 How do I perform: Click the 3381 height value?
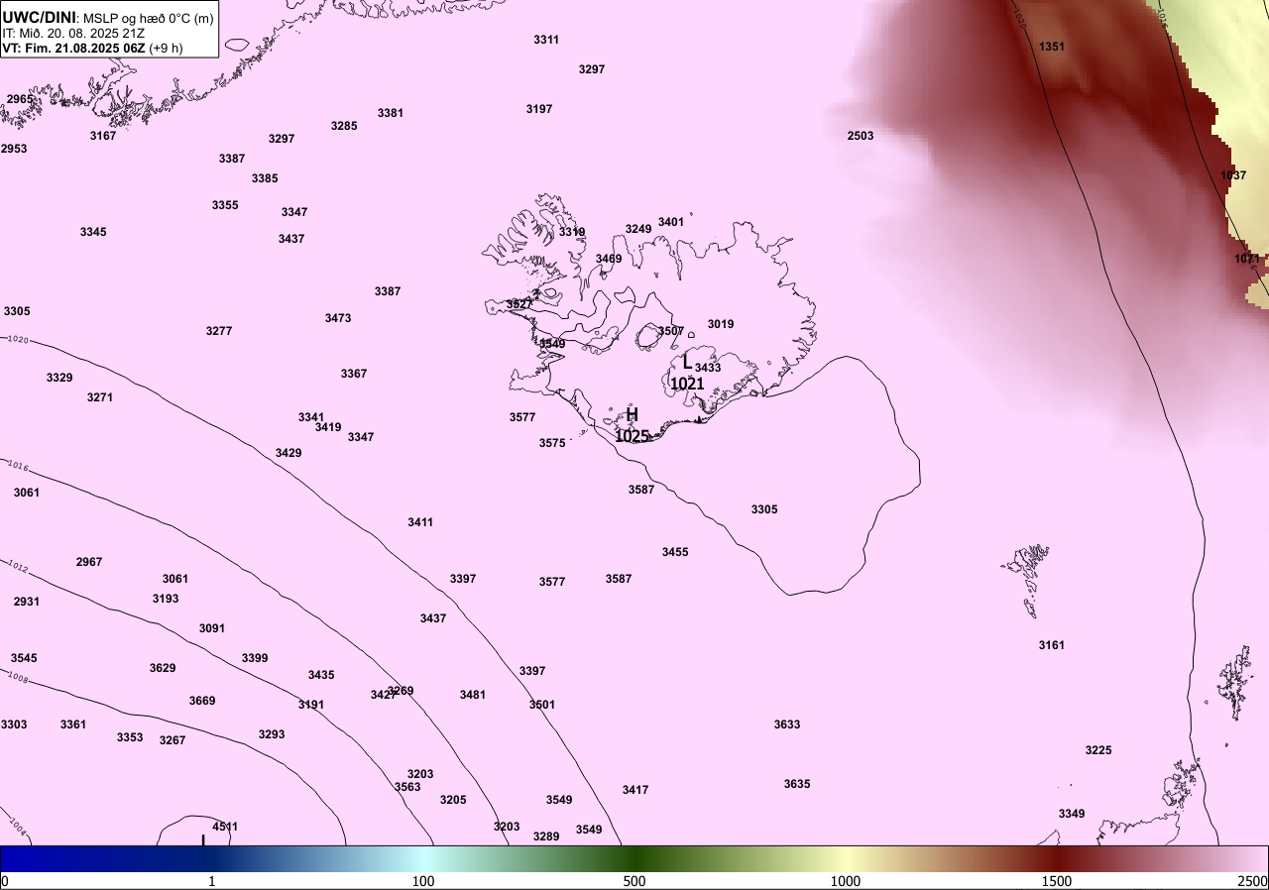click(x=391, y=113)
